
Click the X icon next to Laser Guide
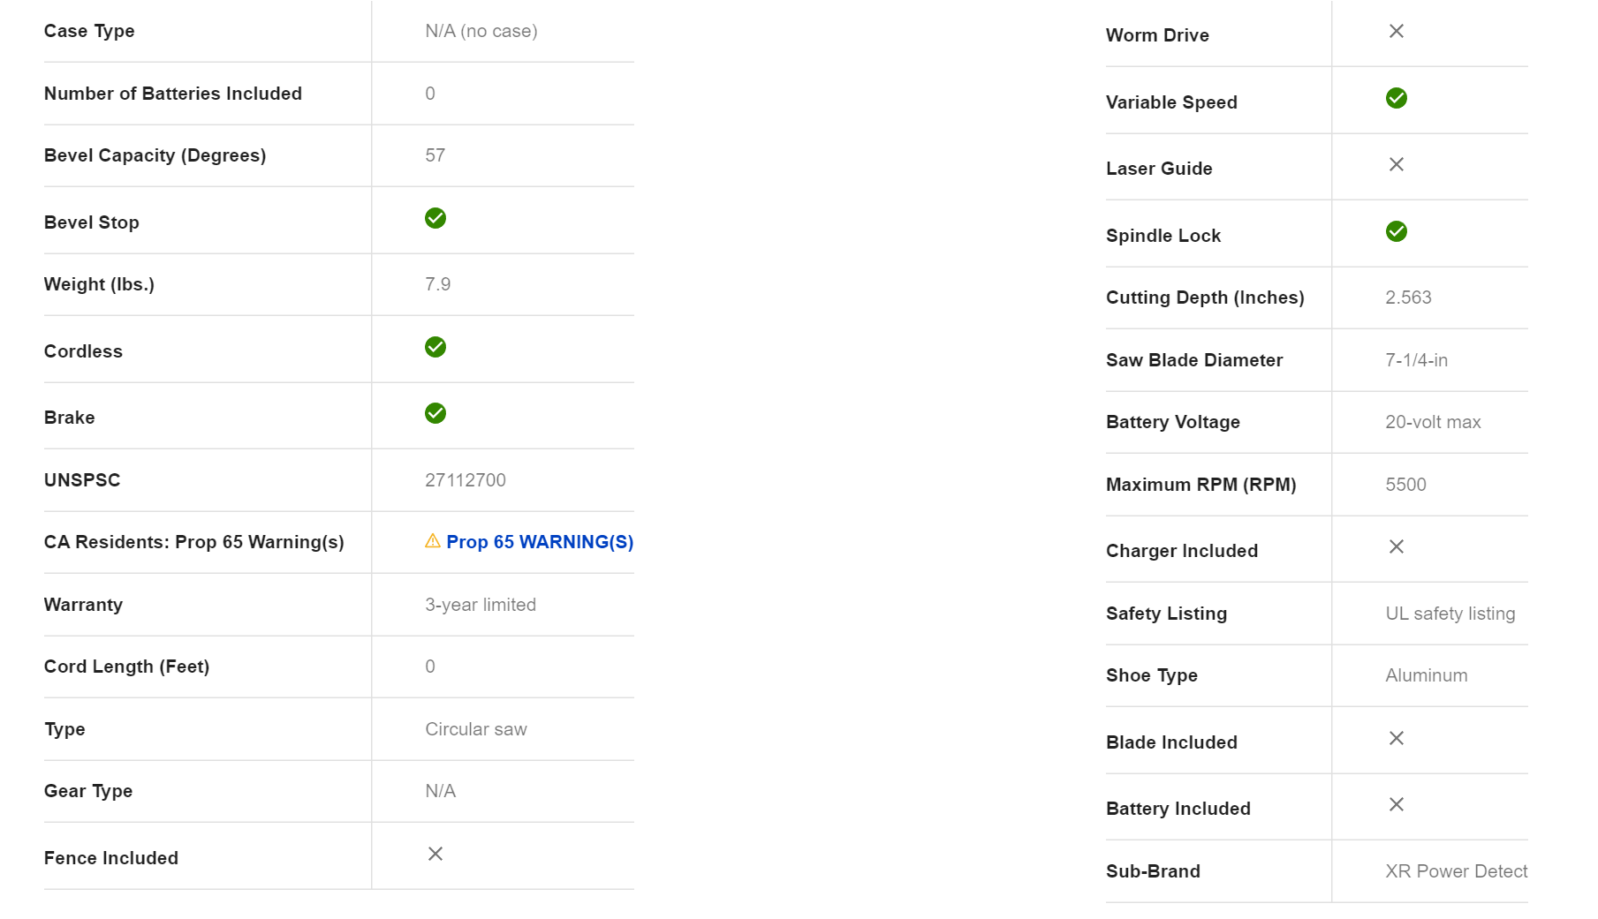pos(1396,164)
